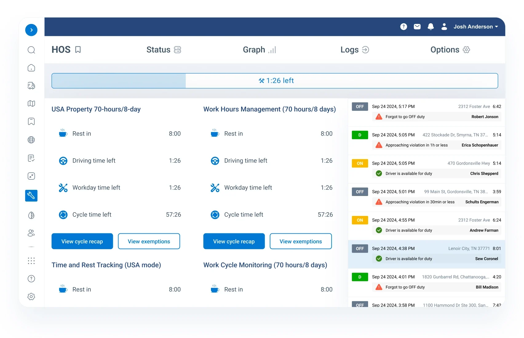Screen dimensions: 524x338
Task: Click View cycle recap under USA Property
Action: point(82,241)
